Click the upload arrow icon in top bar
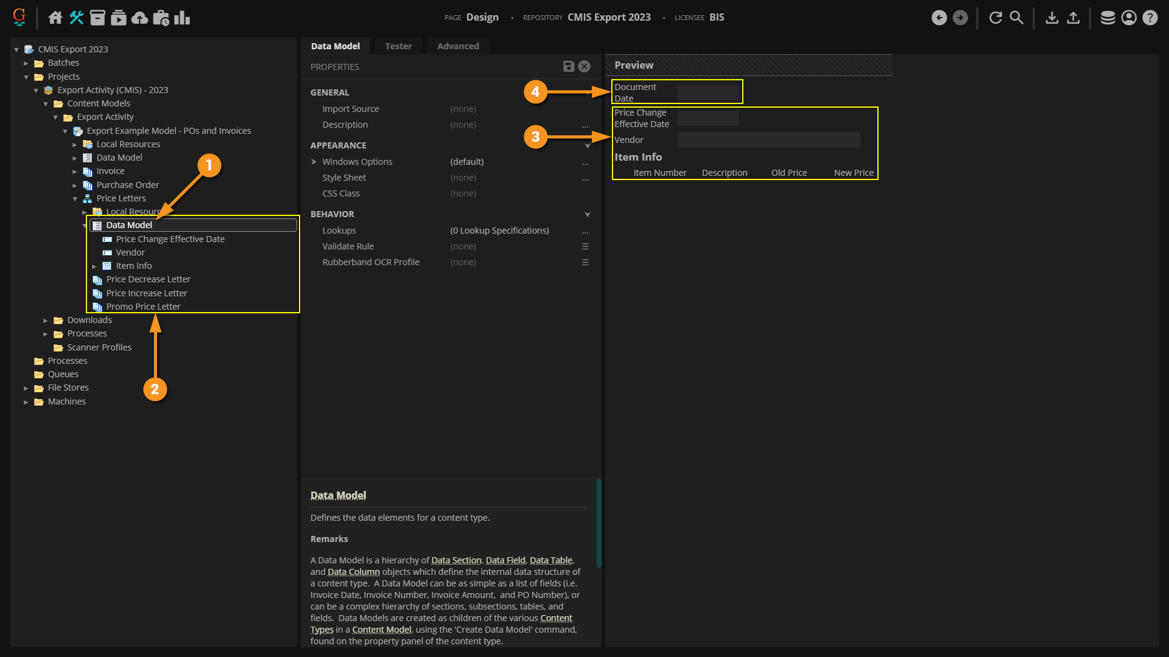The height and width of the screenshot is (657, 1169). (x=1073, y=18)
